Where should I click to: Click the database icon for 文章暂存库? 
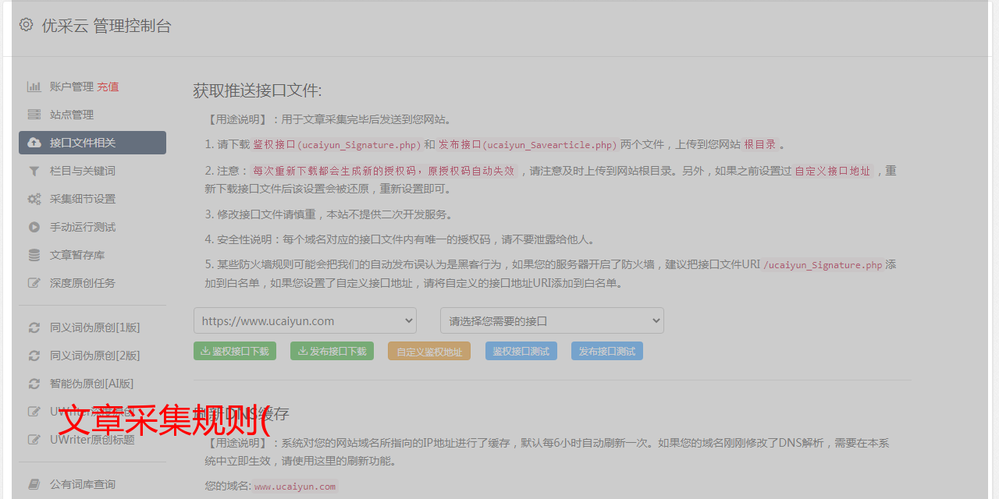tap(34, 255)
